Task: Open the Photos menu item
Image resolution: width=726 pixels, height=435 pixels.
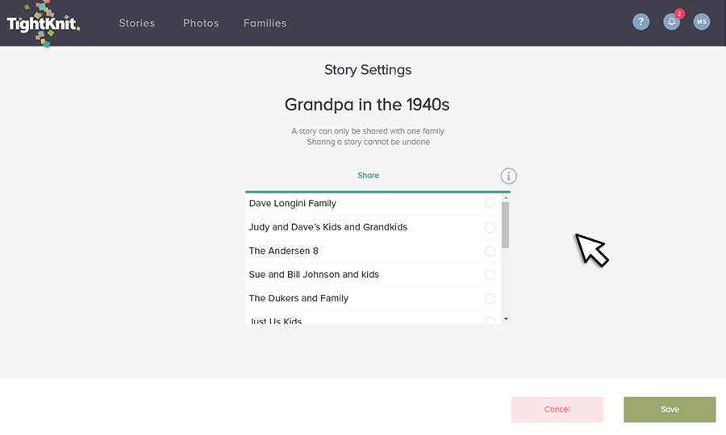Action: click(201, 23)
